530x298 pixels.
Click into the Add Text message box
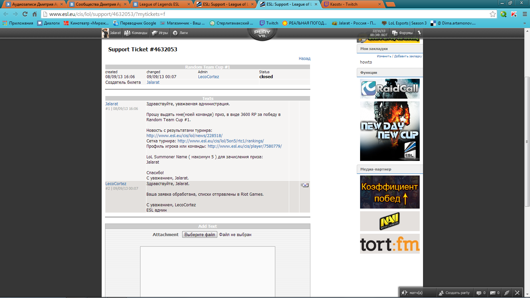pyautogui.click(x=208, y=272)
